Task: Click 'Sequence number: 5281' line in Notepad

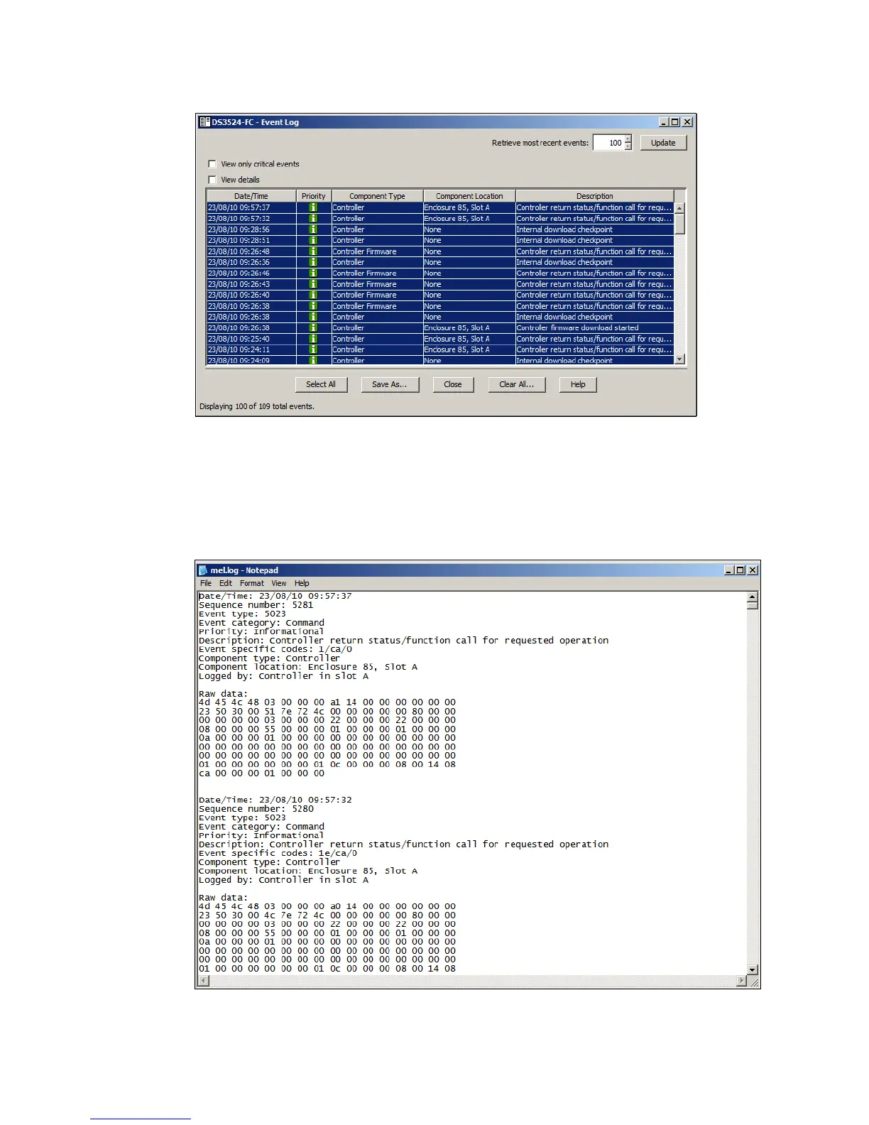Action: click(256, 605)
